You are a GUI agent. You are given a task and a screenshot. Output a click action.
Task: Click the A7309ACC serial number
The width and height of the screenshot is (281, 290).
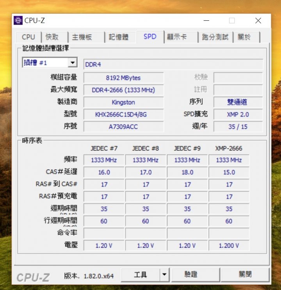pyautogui.click(x=123, y=127)
